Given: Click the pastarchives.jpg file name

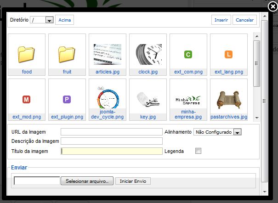Looking at the screenshot, I should (x=229, y=117).
